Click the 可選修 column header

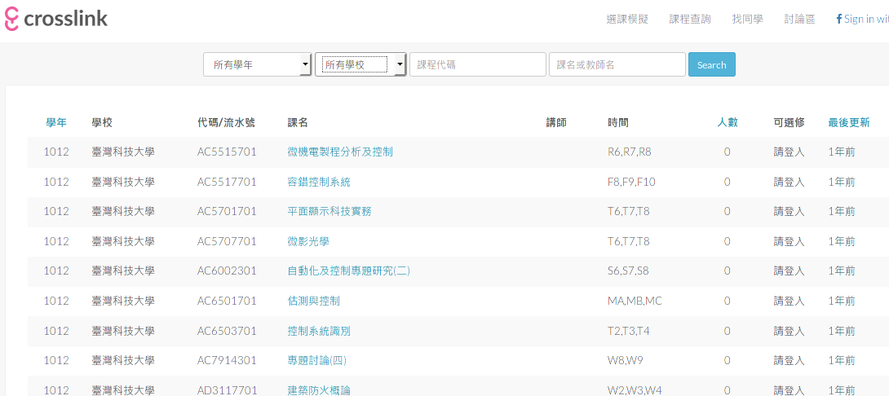[x=789, y=122]
